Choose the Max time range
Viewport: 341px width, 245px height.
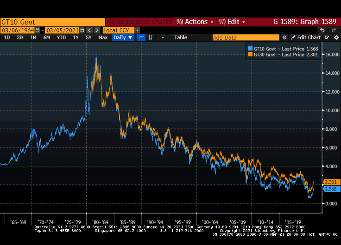click(x=103, y=37)
